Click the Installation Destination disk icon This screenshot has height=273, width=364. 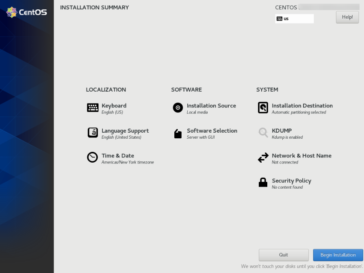[263, 107]
